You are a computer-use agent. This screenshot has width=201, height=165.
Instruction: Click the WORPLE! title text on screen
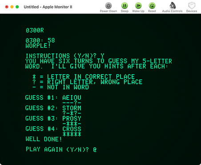coord(38,45)
